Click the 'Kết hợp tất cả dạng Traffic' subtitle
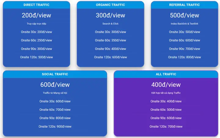This screenshot has width=220, height=138. point(166,93)
